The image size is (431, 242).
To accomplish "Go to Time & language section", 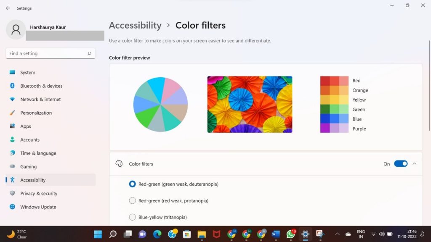I will [38, 153].
